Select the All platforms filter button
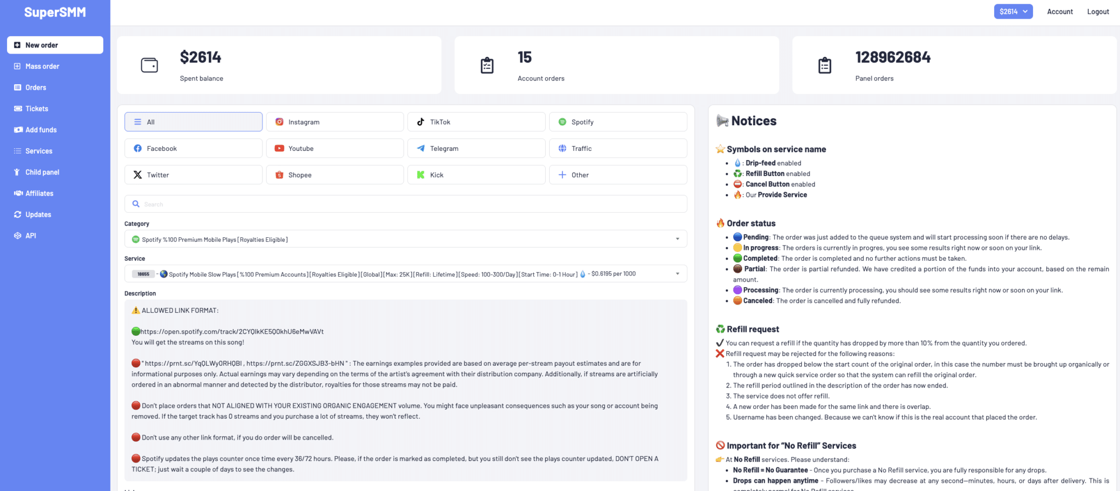 point(193,122)
